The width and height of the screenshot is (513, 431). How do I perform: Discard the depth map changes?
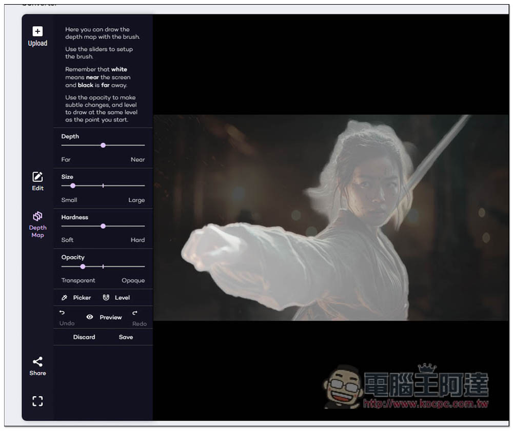[84, 337]
